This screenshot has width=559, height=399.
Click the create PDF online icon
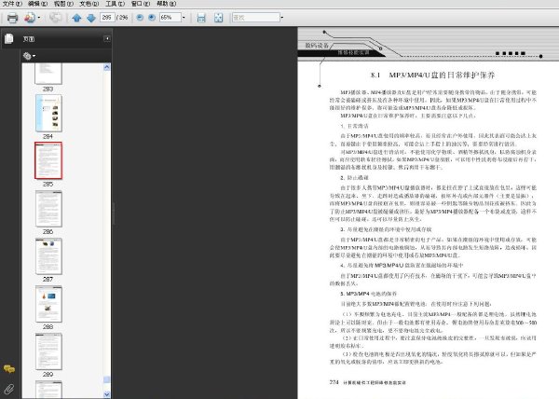(x=30, y=18)
